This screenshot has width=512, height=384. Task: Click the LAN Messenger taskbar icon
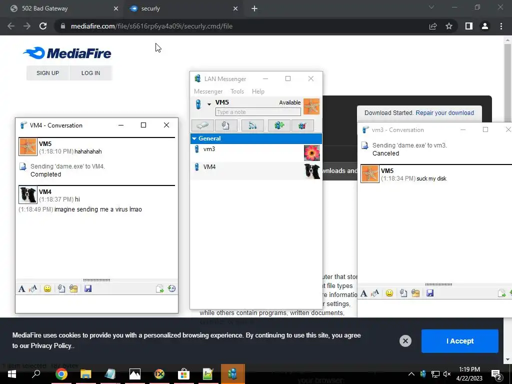(x=233, y=374)
